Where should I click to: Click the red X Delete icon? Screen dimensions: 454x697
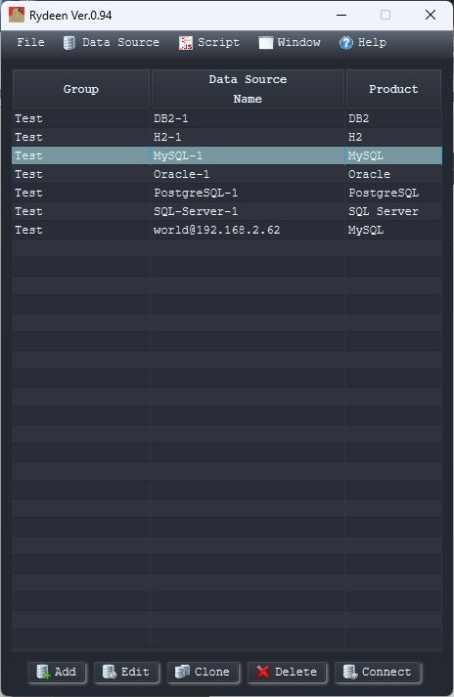coord(263,672)
